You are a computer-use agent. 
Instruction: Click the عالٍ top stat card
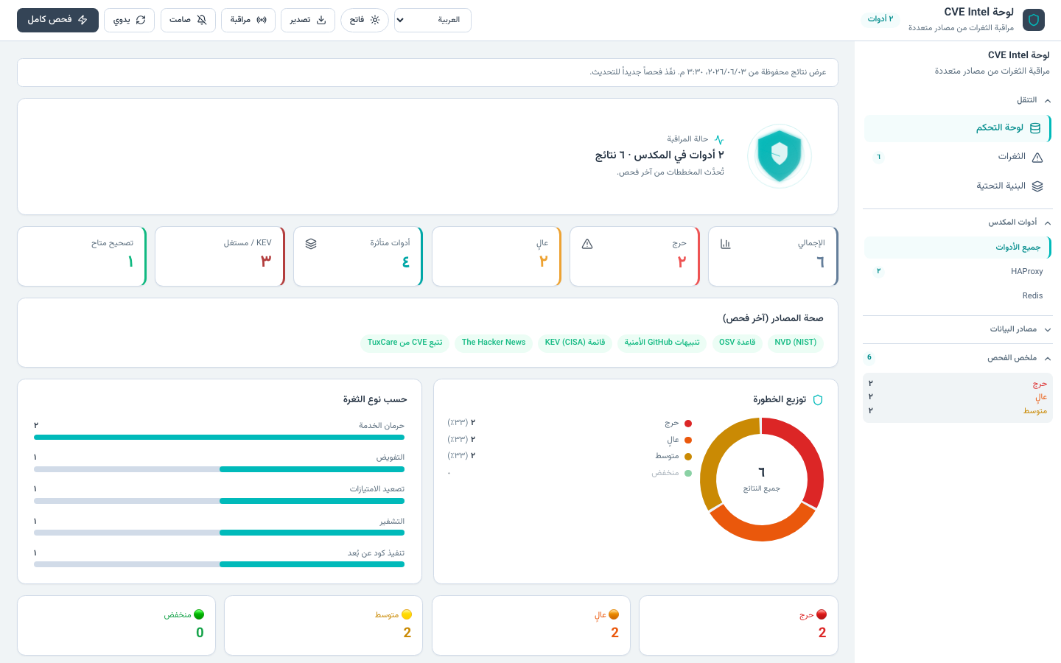coord(497,256)
